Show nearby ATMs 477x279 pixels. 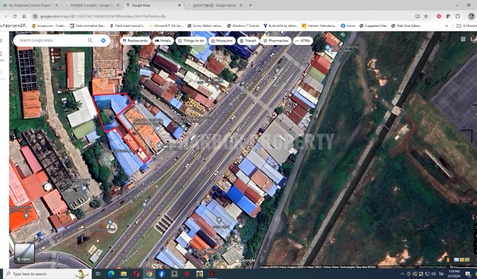tap(302, 41)
